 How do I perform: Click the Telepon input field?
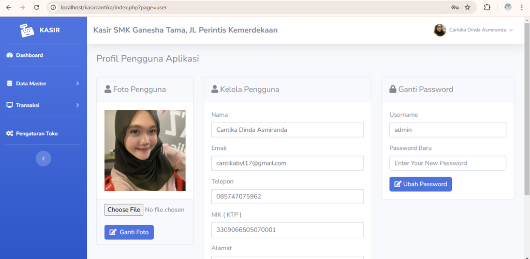(287, 196)
